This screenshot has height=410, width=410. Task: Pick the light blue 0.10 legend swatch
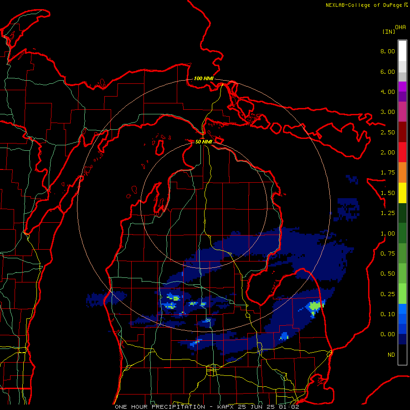pyautogui.click(x=402, y=309)
